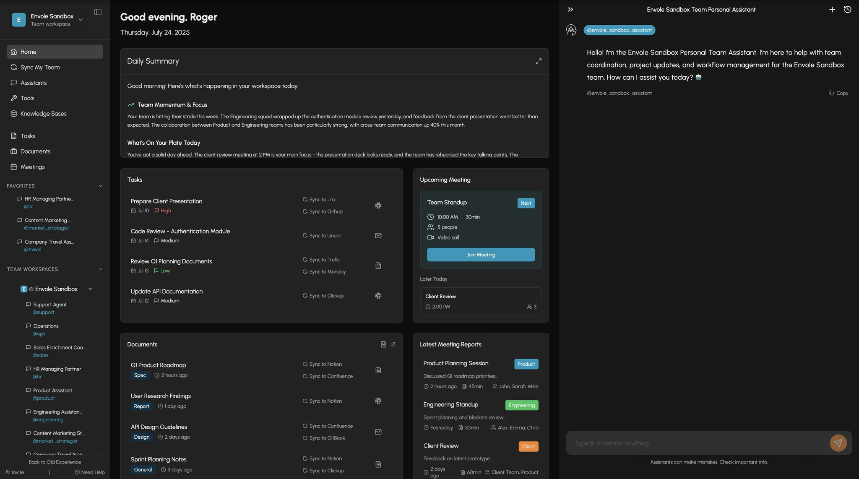Collapse the assistant chat panel
This screenshot has width=859, height=479.
click(x=570, y=10)
